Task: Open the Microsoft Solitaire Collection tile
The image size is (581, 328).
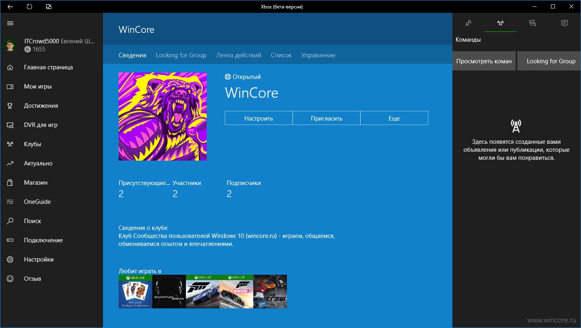Action: [x=135, y=292]
